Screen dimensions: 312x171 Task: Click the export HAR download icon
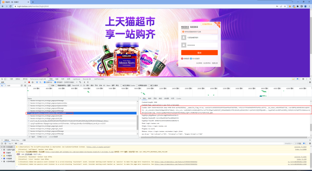click(x=88, y=82)
